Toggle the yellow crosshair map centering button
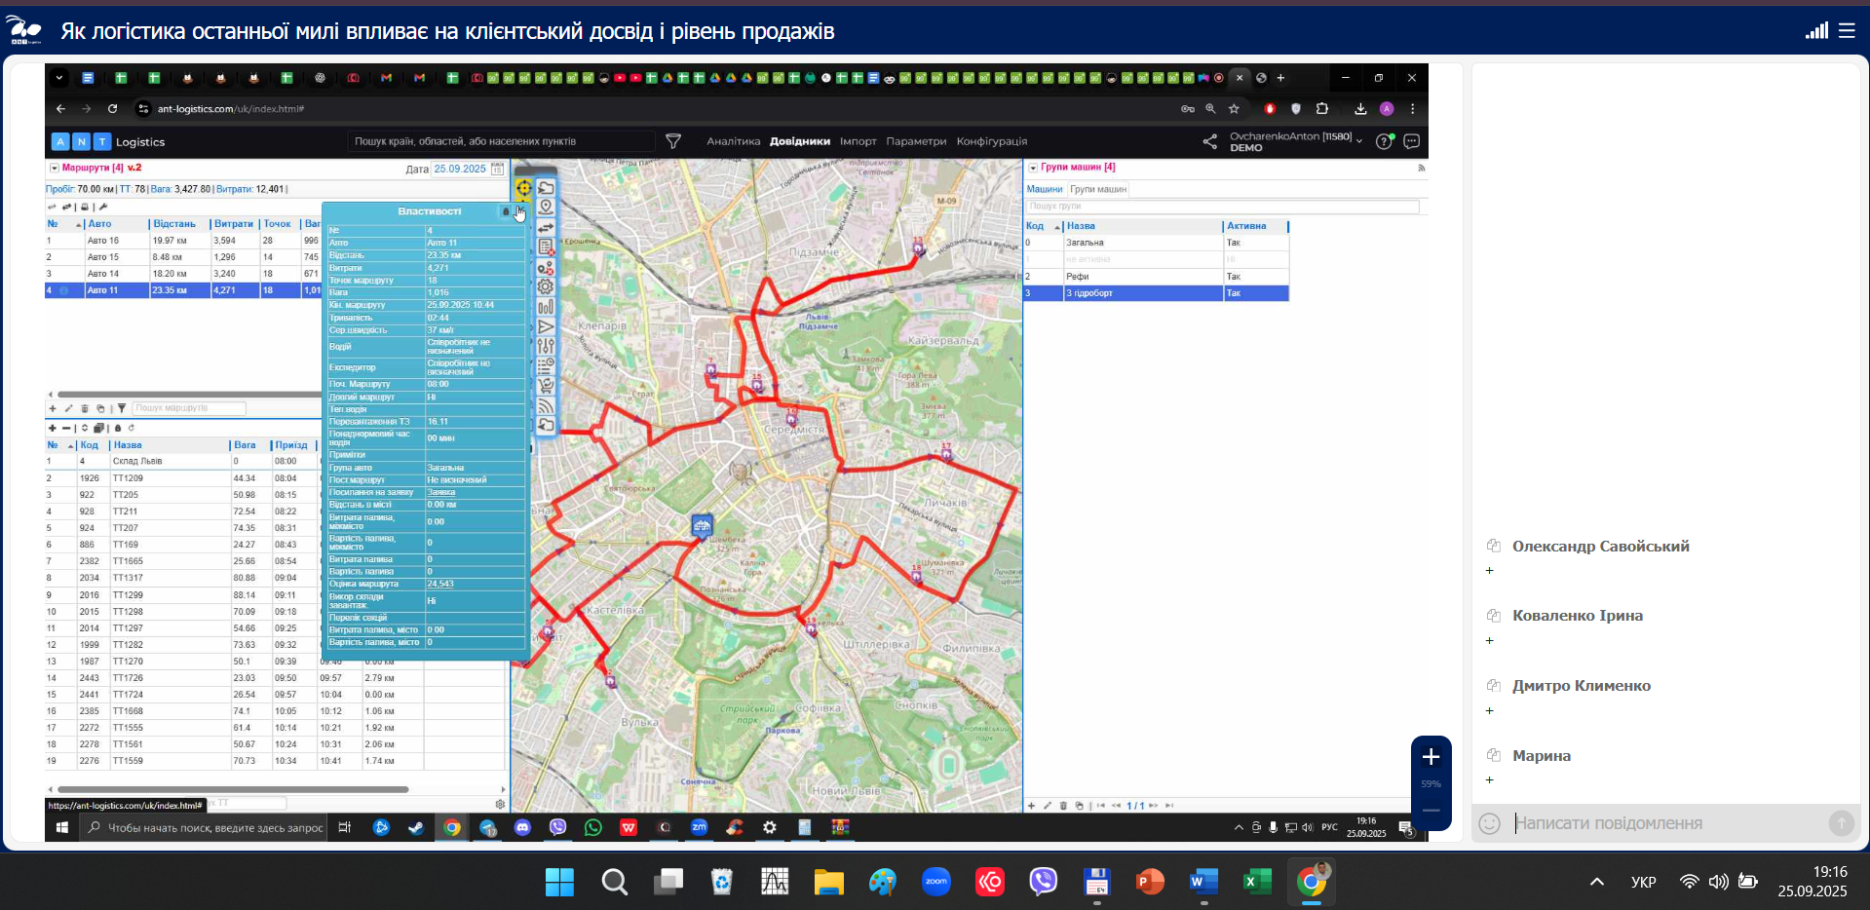The image size is (1870, 910). point(523,188)
